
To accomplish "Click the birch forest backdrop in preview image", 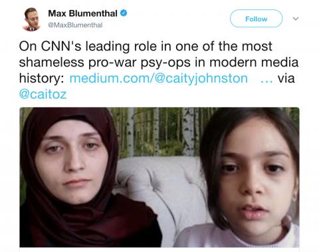I will coord(159,131).
